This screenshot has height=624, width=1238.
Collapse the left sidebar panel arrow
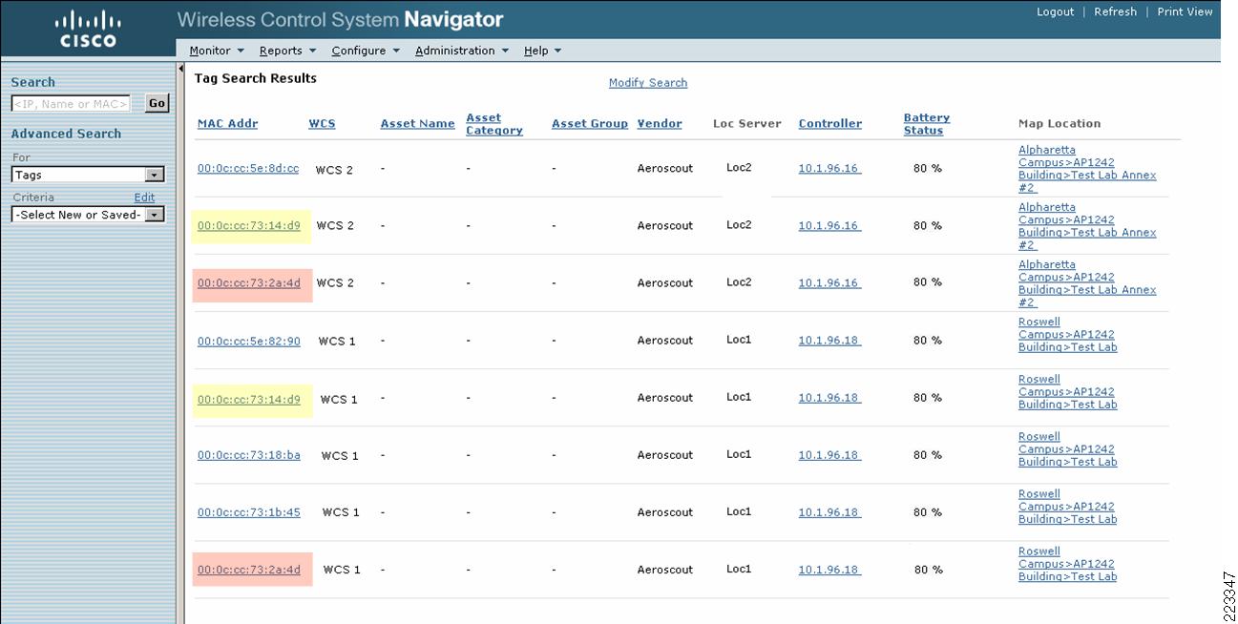[181, 69]
